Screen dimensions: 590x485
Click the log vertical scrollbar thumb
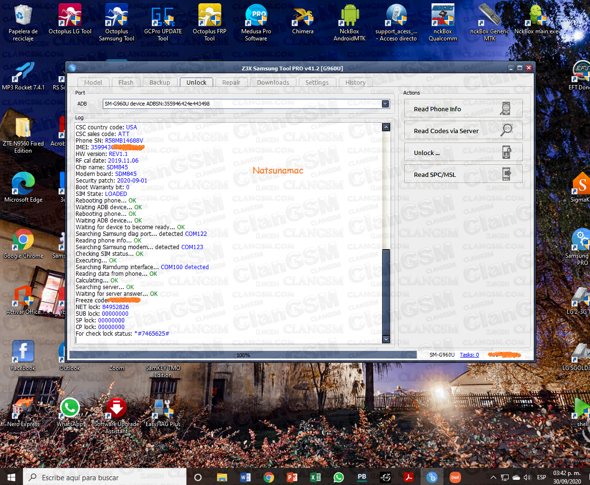pos(386,291)
